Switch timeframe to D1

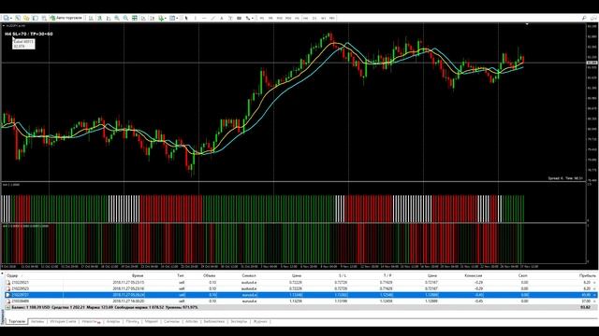pos(314,18)
